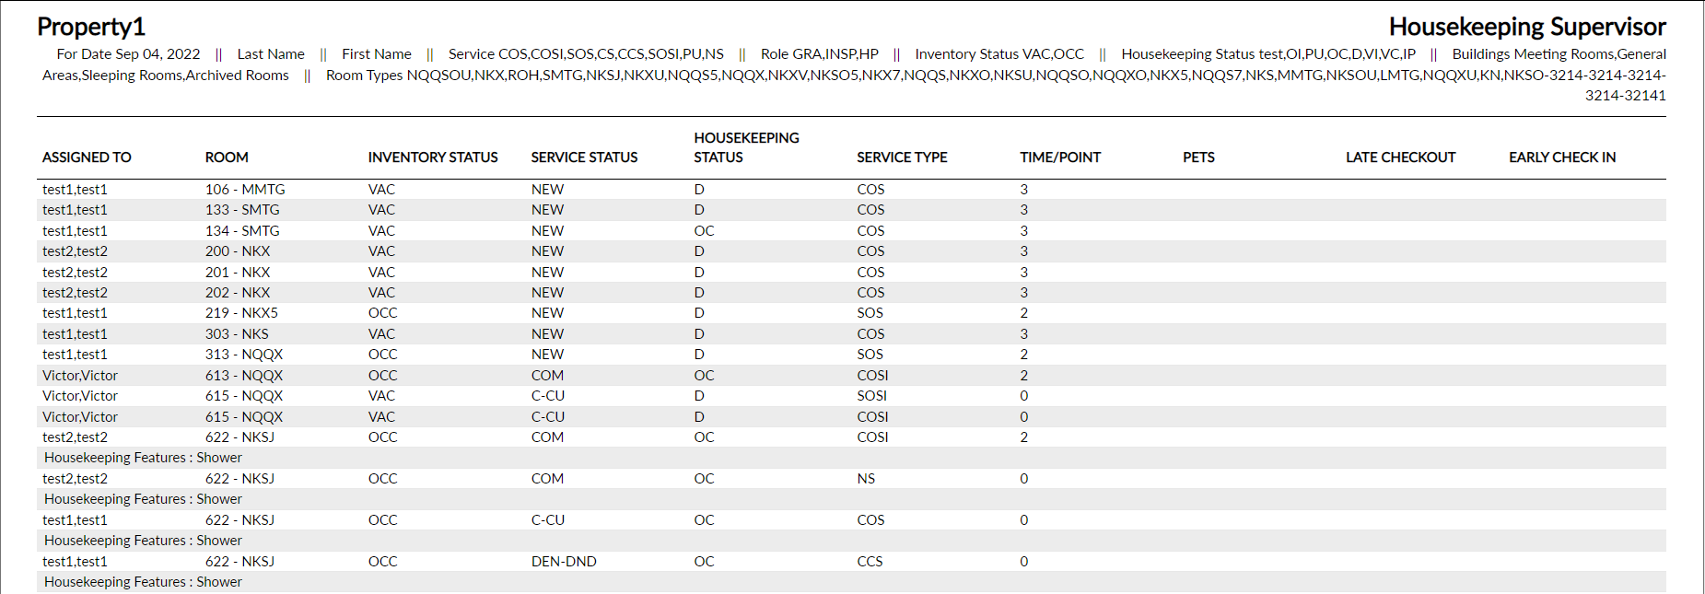This screenshot has height=594, width=1705.
Task: Click the INVENTORY STATUS column header
Action: point(433,157)
